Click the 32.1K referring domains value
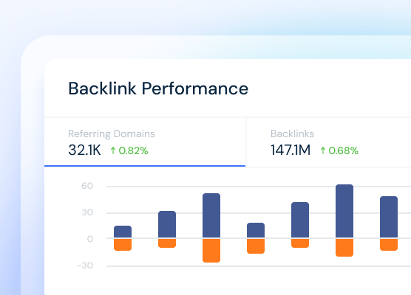The width and height of the screenshot is (411, 295). tap(84, 150)
